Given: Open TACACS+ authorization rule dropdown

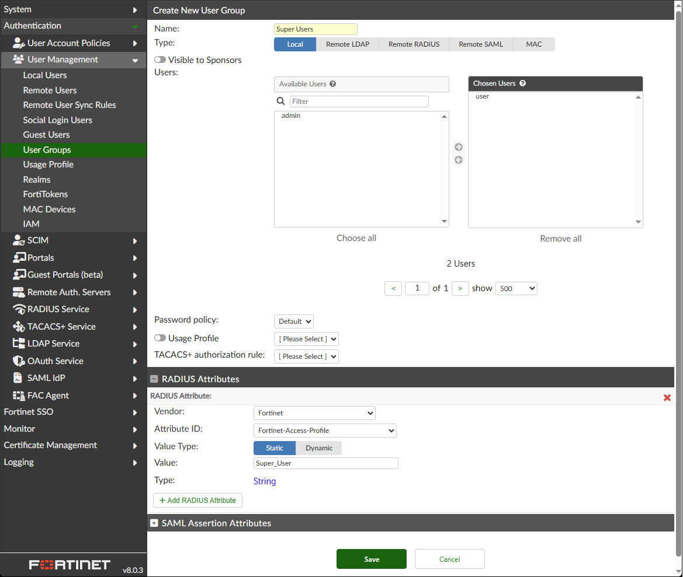Looking at the screenshot, I should (x=306, y=356).
